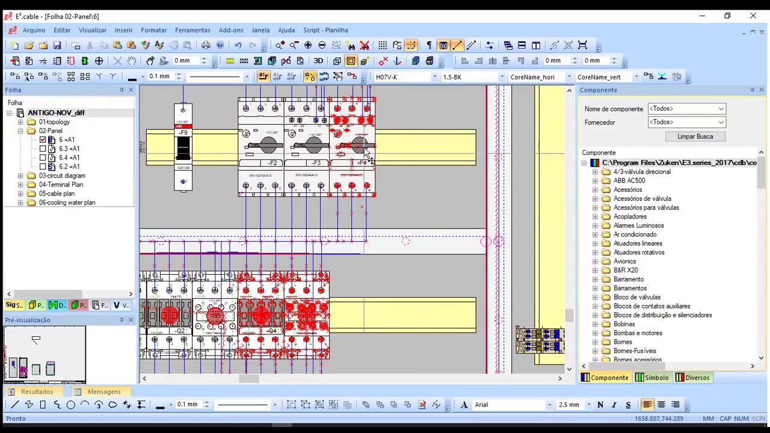
Task: Open the Nome de componente dropdown
Action: click(x=686, y=109)
